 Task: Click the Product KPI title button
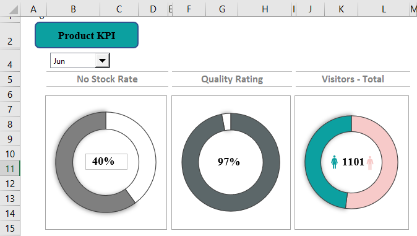87,35
